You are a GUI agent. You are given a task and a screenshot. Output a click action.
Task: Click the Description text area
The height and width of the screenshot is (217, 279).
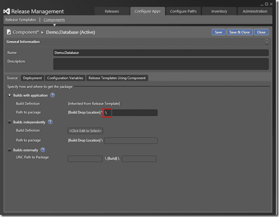click(x=161, y=64)
